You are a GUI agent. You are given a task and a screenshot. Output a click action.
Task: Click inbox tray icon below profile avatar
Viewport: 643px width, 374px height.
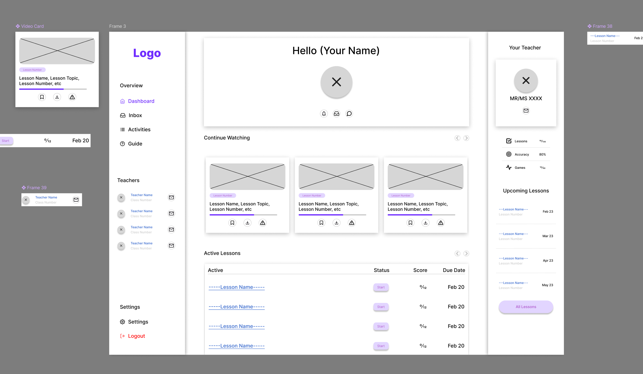coord(336,114)
